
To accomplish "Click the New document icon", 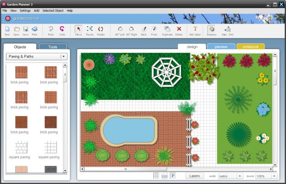I will point(7,30).
